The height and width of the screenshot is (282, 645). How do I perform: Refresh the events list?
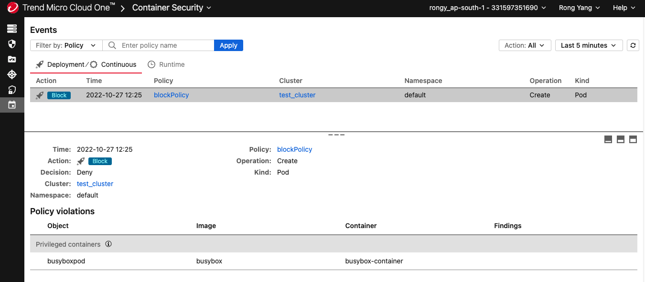(633, 45)
